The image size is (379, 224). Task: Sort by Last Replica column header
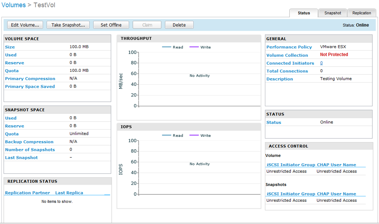pyautogui.click(x=69, y=193)
